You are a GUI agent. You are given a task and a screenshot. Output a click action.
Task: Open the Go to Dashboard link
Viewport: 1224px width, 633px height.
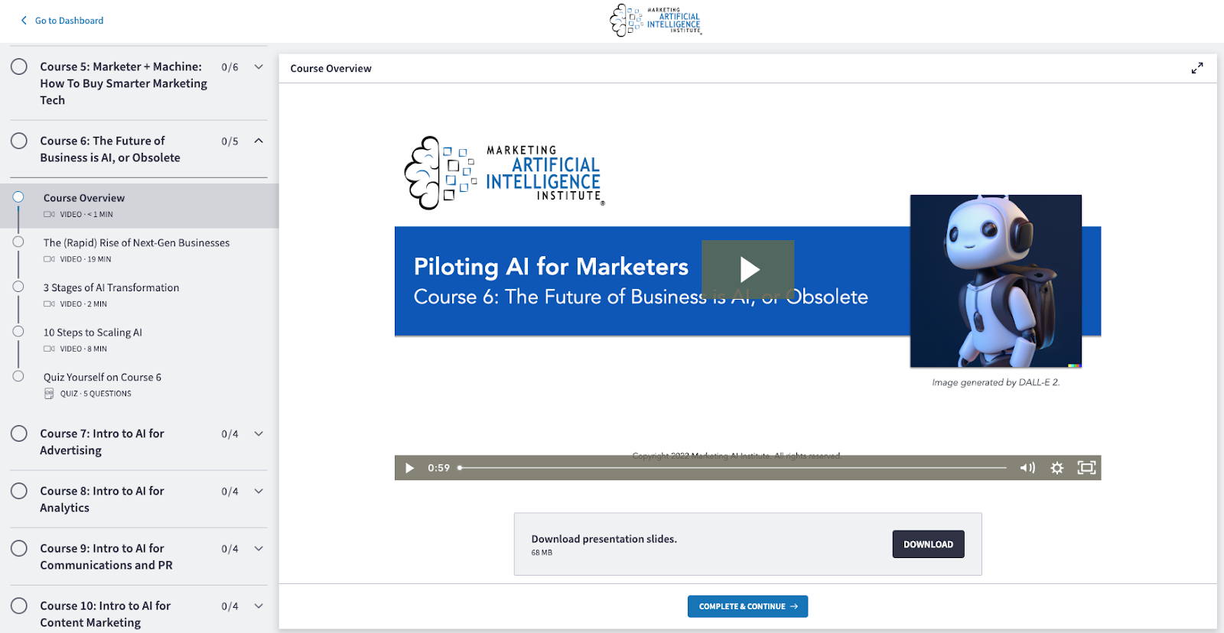click(69, 21)
